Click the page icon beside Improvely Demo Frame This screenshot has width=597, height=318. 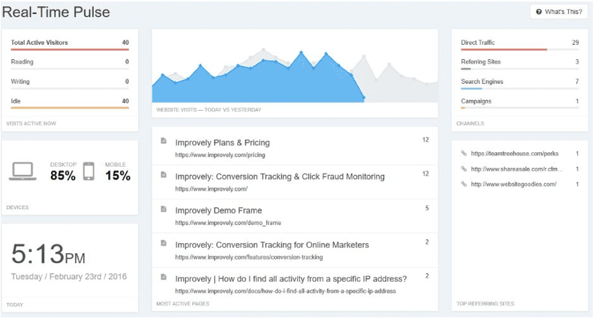(163, 209)
